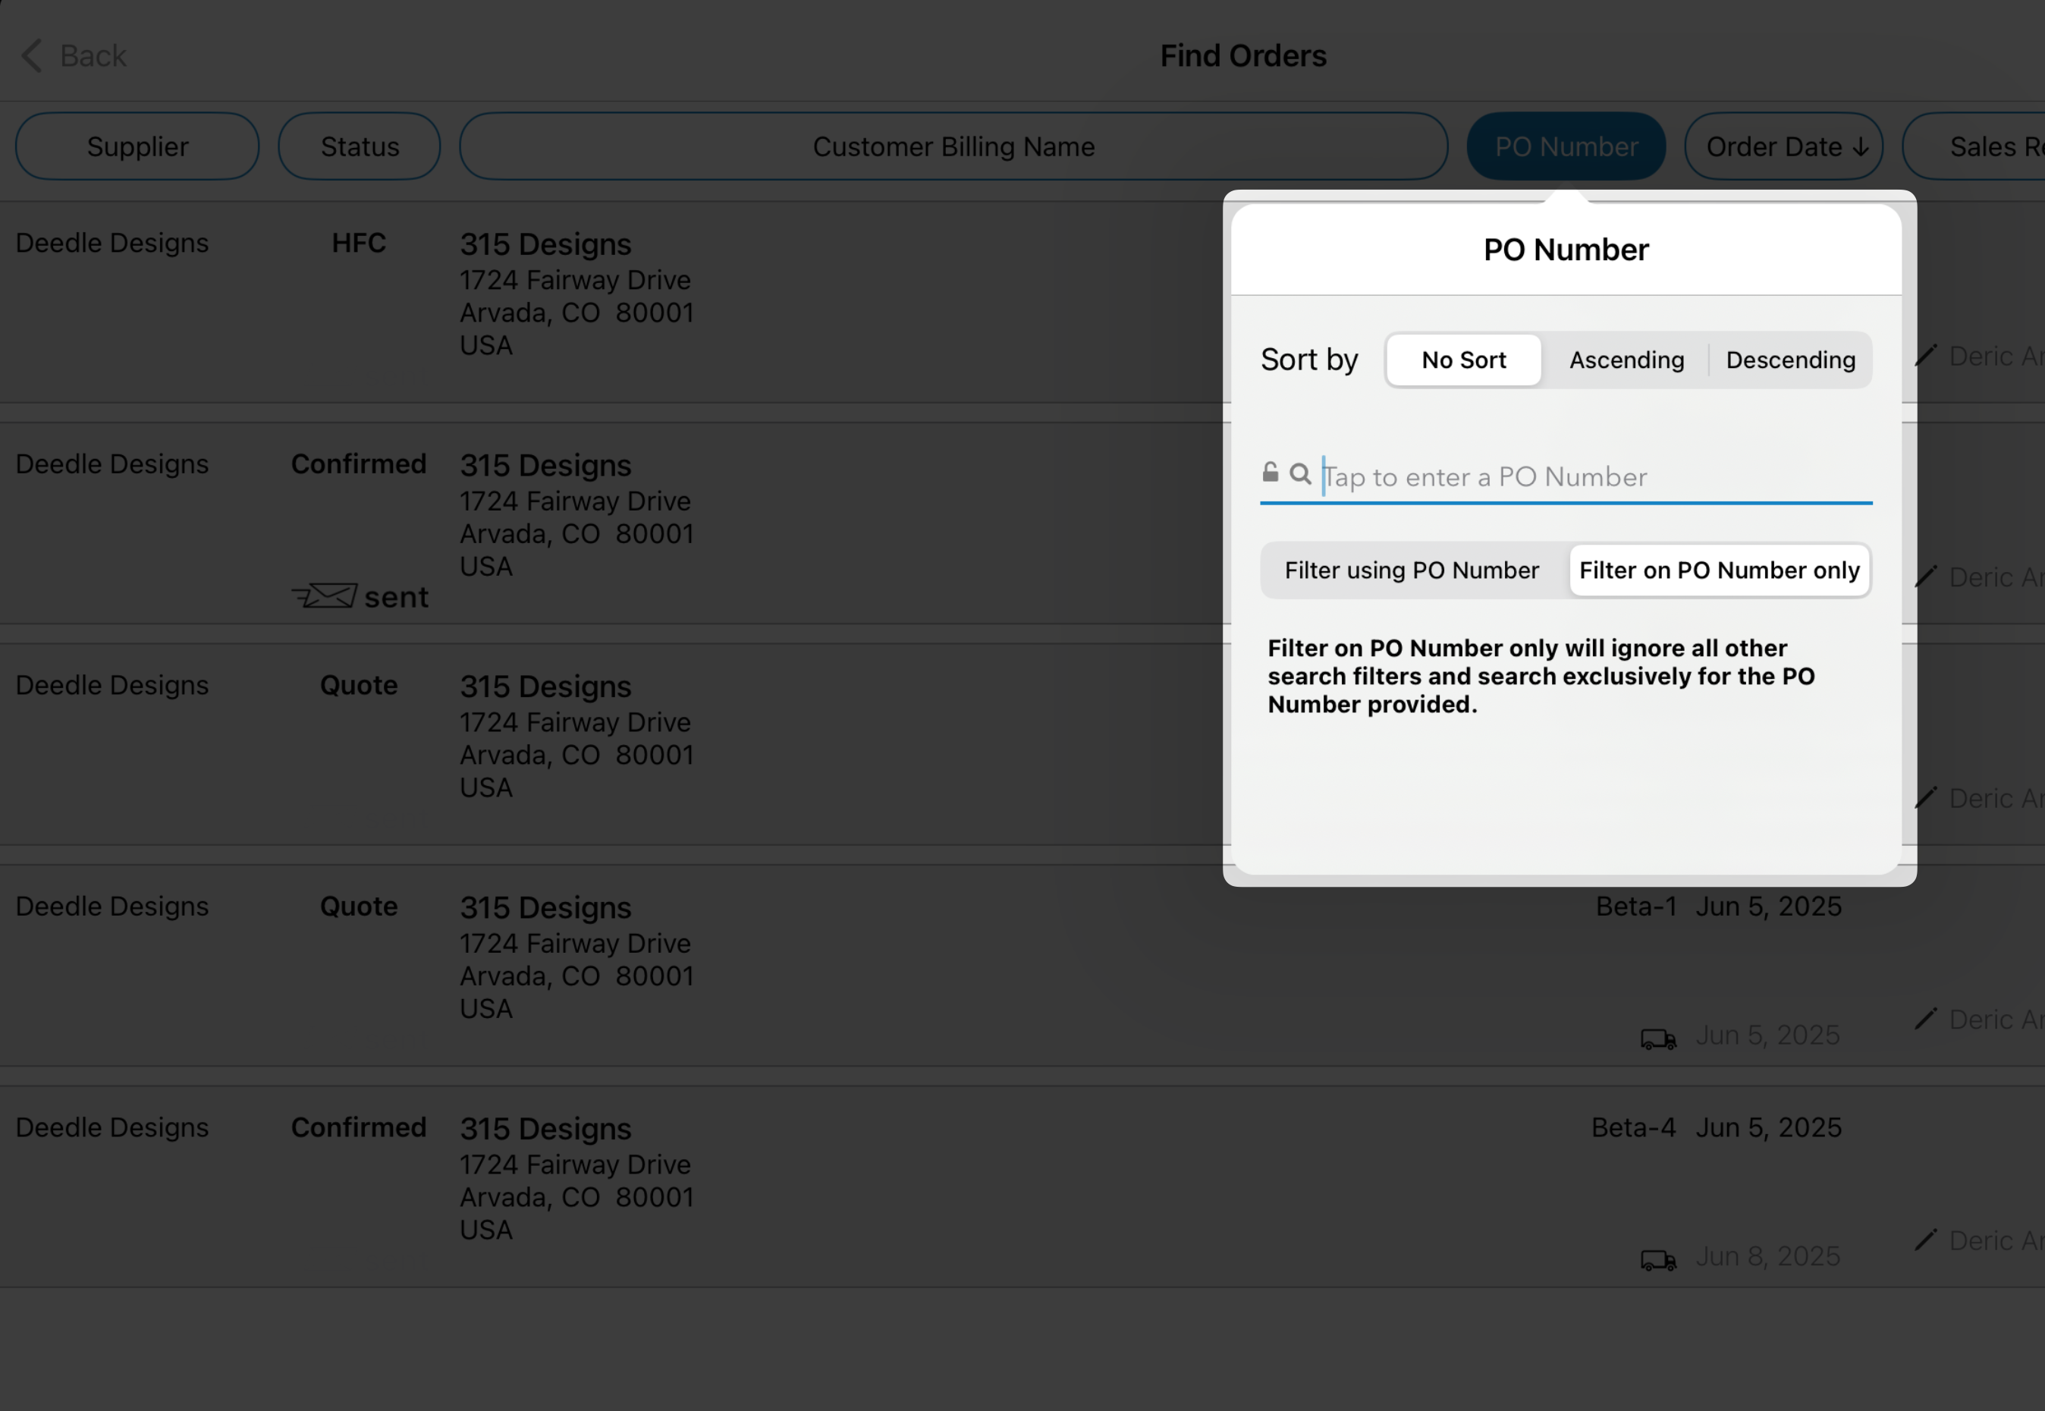Tap Deedle Designs supplier in HFC row
This screenshot has width=2045, height=1411.
[x=112, y=243]
